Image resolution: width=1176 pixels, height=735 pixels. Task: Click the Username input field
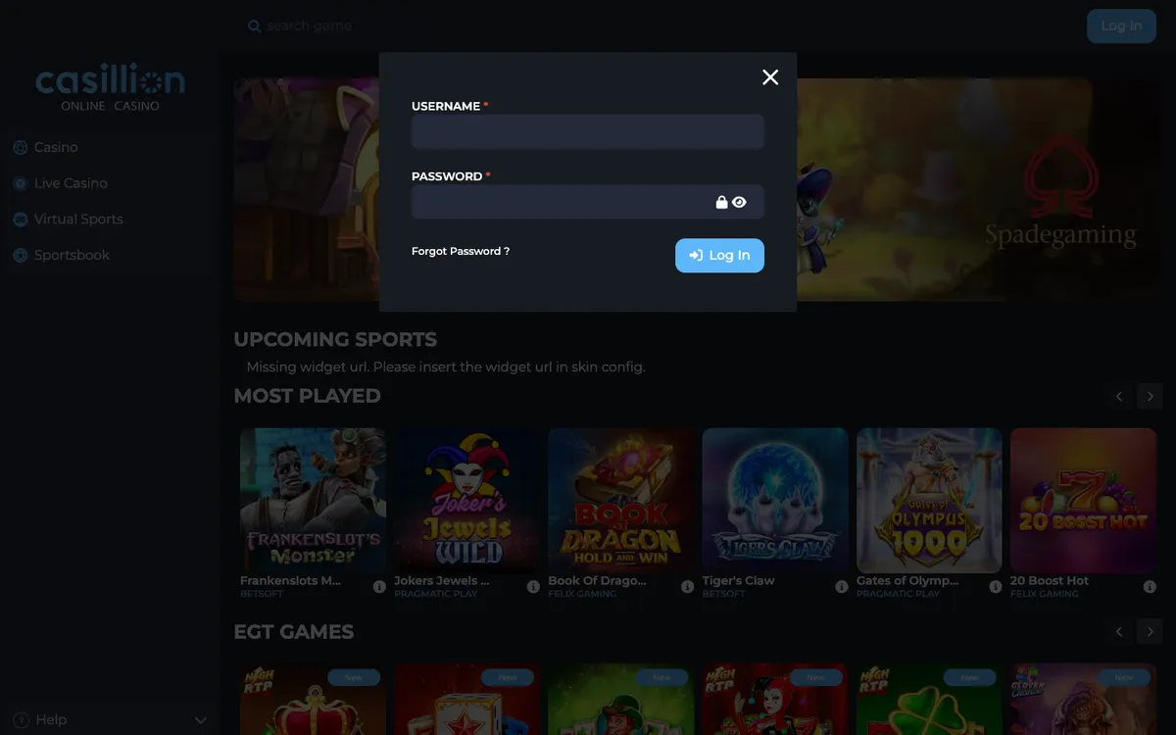pos(588,131)
